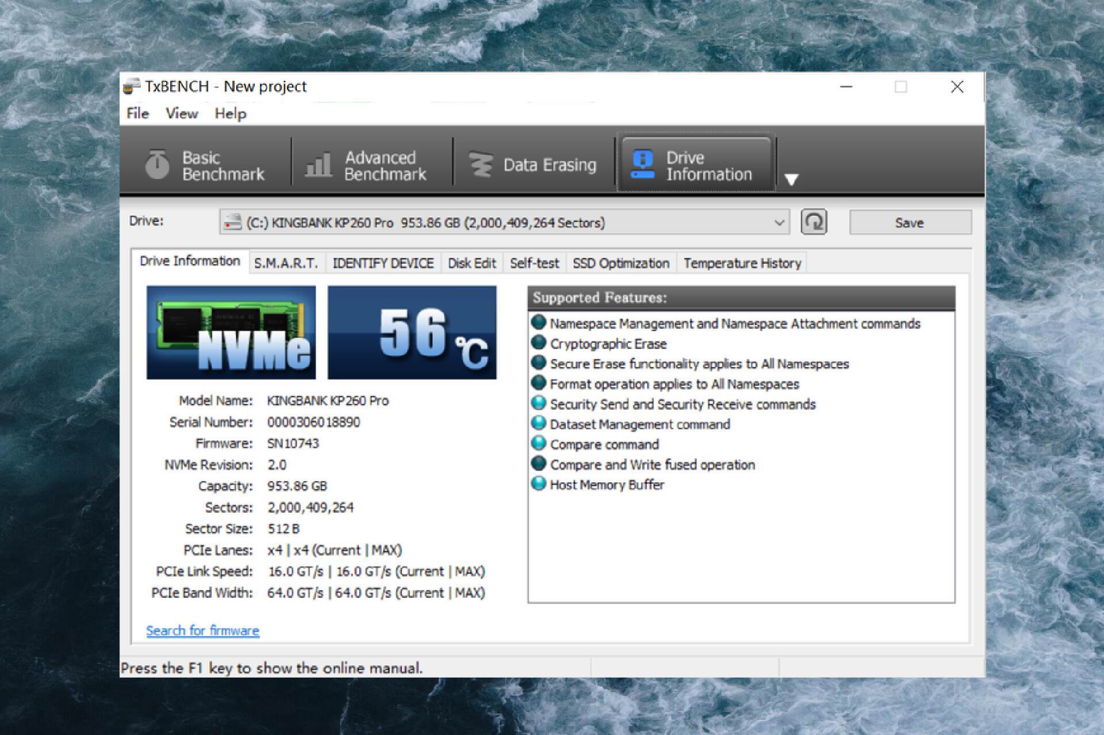Viewport: 1104px width, 735px height.
Task: Expand the toolbar overflow triangle arrow
Action: tap(791, 179)
